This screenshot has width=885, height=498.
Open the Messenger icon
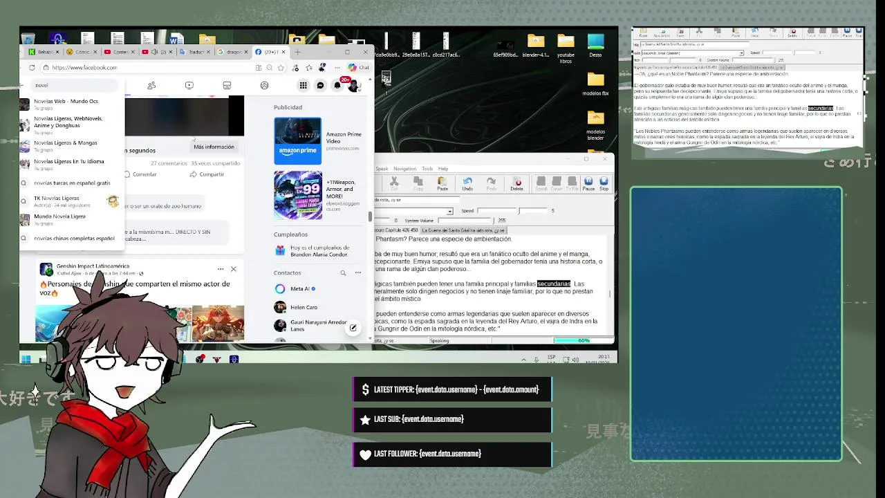(320, 85)
